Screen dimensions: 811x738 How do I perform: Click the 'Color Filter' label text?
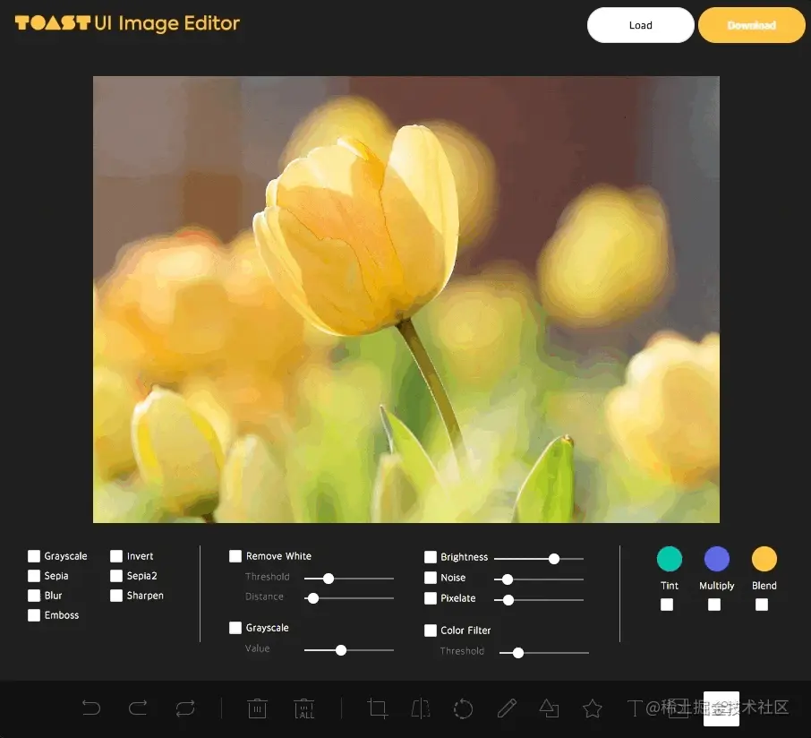(465, 630)
